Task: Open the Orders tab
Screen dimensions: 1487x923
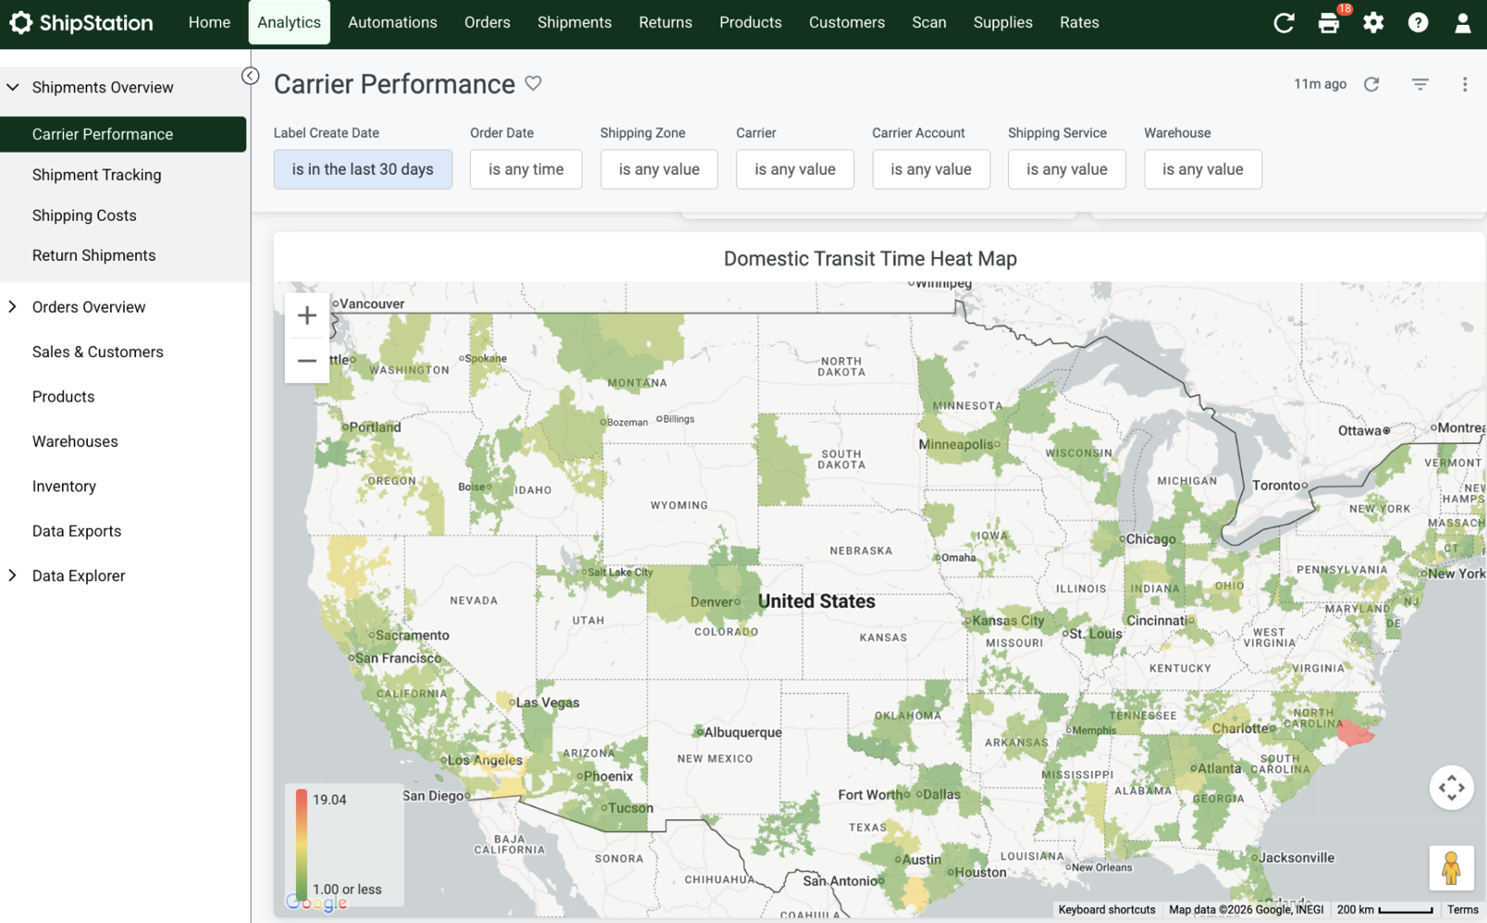Action: pyautogui.click(x=487, y=22)
